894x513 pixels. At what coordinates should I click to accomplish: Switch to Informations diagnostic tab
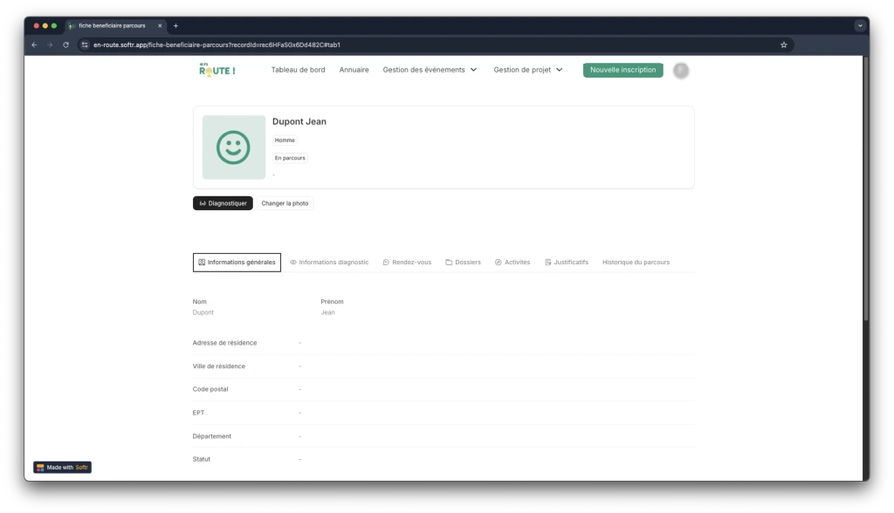tap(329, 262)
